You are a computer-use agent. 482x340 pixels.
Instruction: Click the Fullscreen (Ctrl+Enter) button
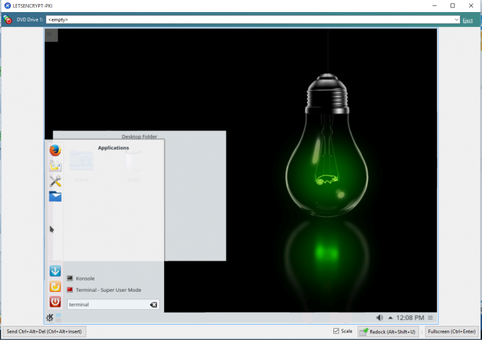451,331
